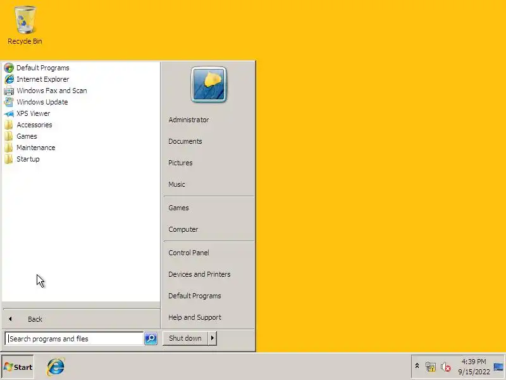Image resolution: width=506 pixels, height=380 pixels.
Task: Click the Back arrow icon
Action: click(10, 319)
